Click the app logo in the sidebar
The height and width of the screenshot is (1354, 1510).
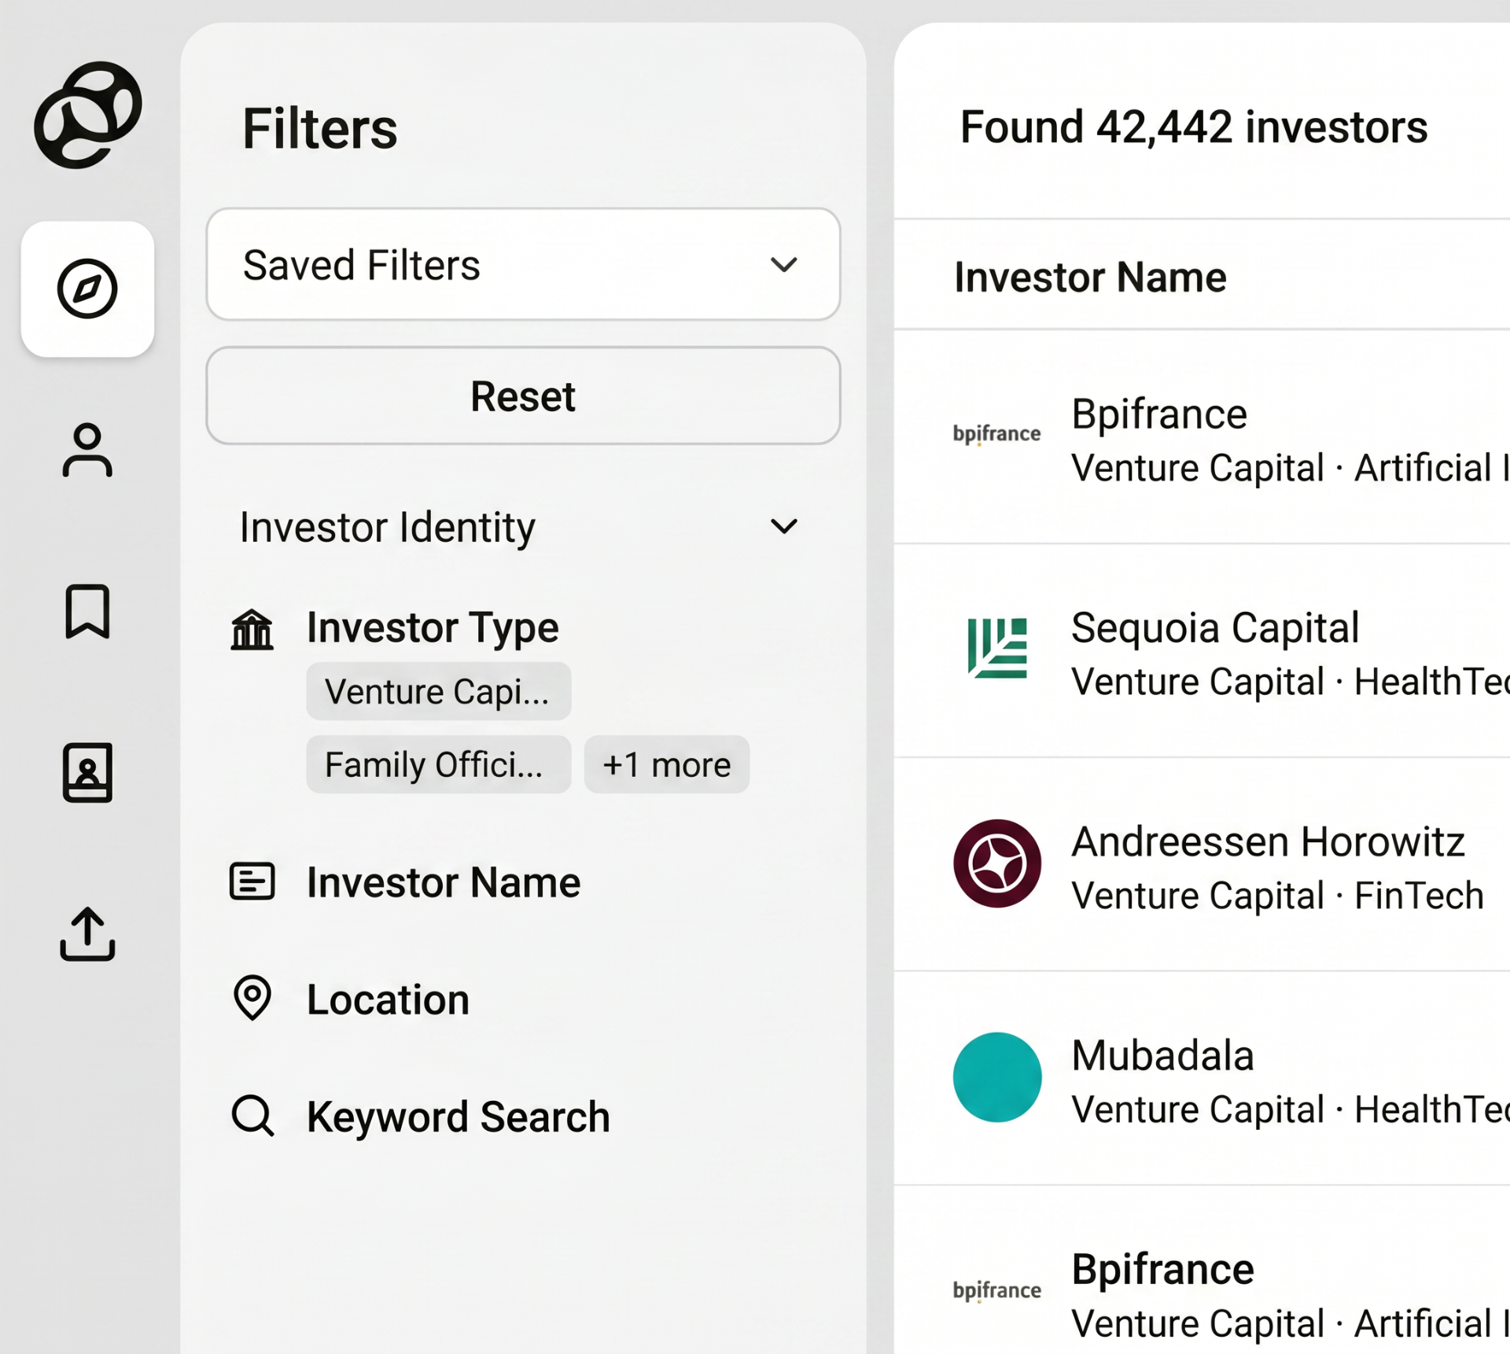[87, 115]
